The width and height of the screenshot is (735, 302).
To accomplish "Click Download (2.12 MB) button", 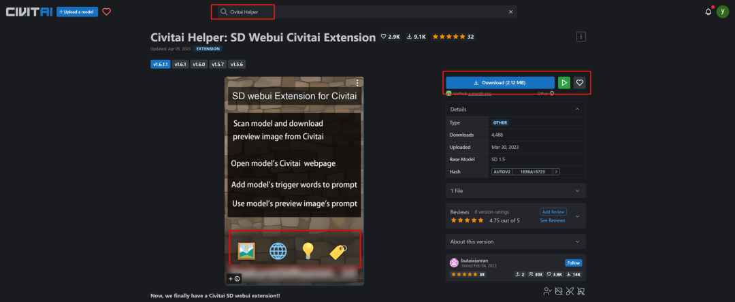I will click(x=500, y=83).
